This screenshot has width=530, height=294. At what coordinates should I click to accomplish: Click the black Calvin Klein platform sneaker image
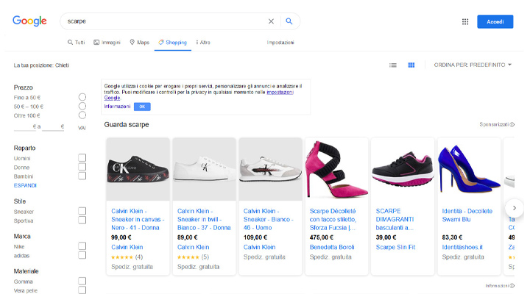click(x=138, y=169)
